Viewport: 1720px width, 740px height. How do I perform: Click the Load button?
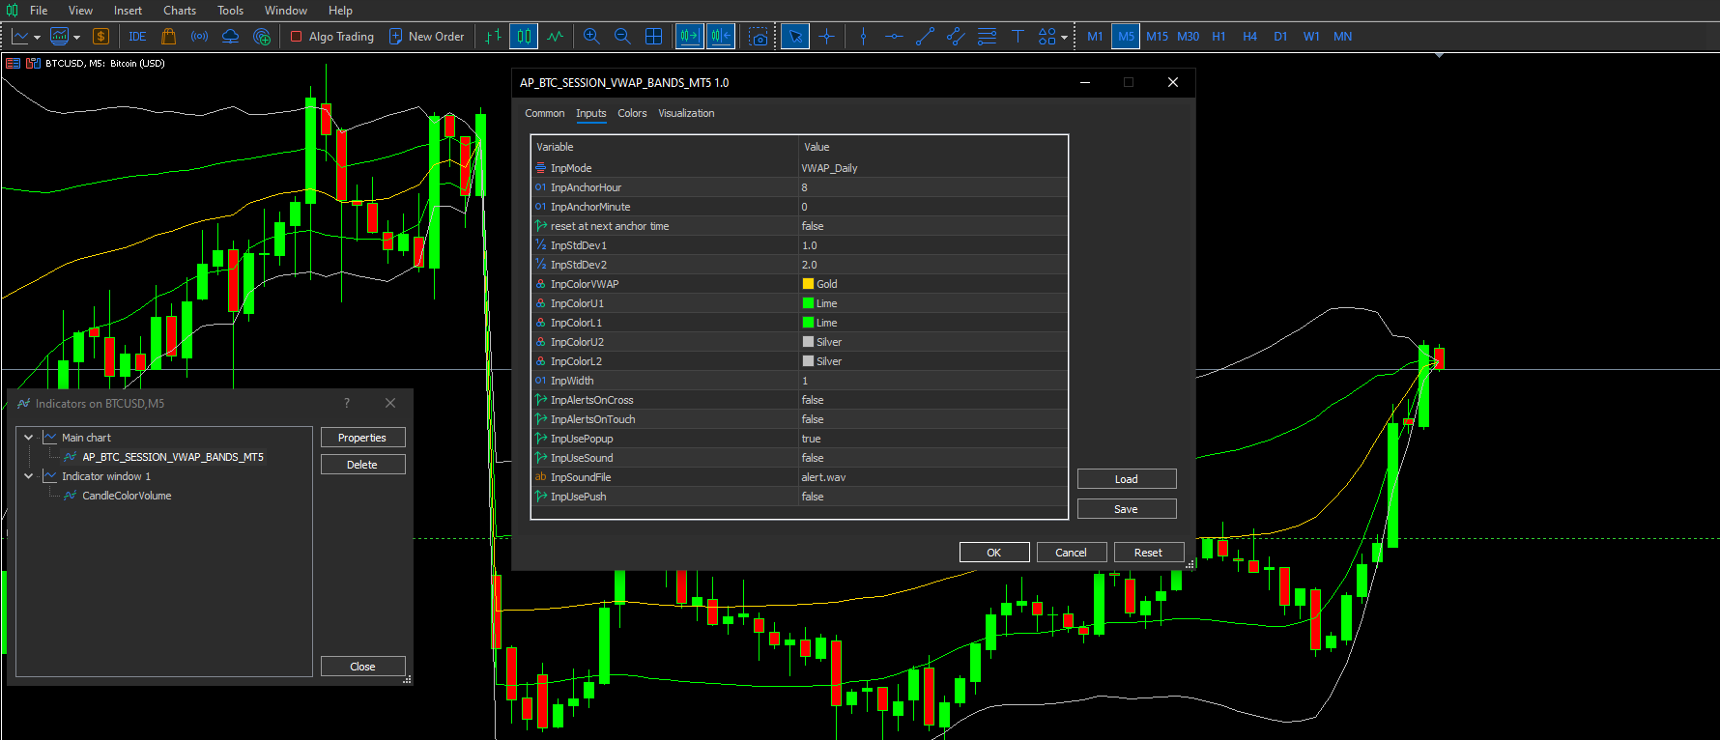1126,479
